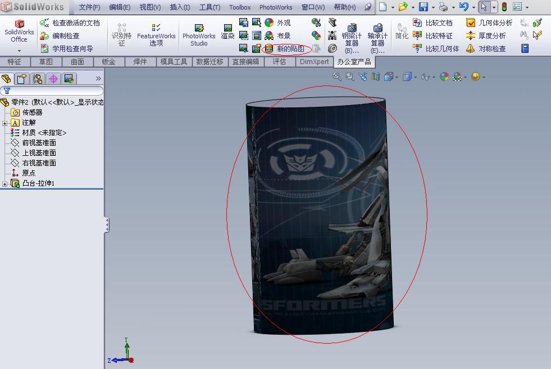Screen dimensions: 551x369
Task: Click 识别特征 recognize features icon
Action: point(121,35)
